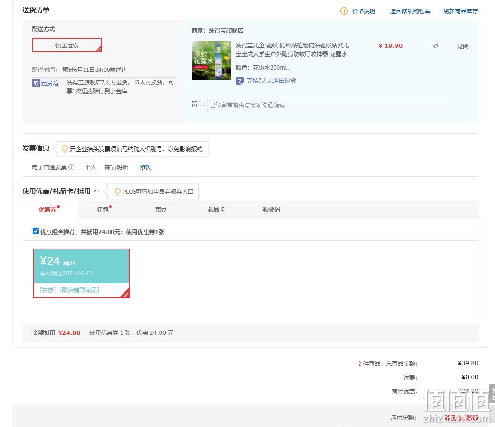Click delivery time 预计6月11日24:00前送达
This screenshot has height=427, width=495.
click(x=95, y=70)
